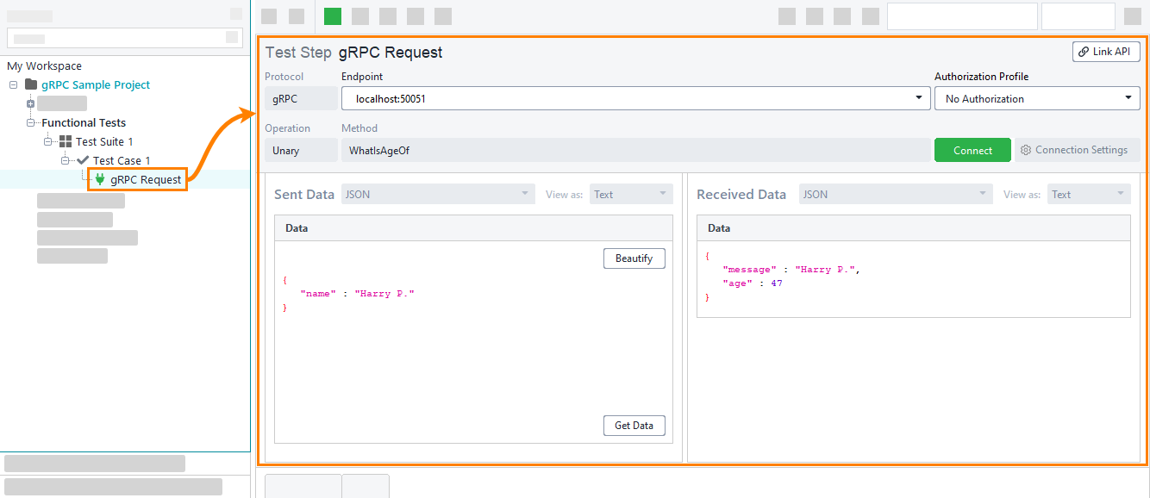Click the chain icon on the Link API button
The image size is (1150, 498).
pos(1083,52)
